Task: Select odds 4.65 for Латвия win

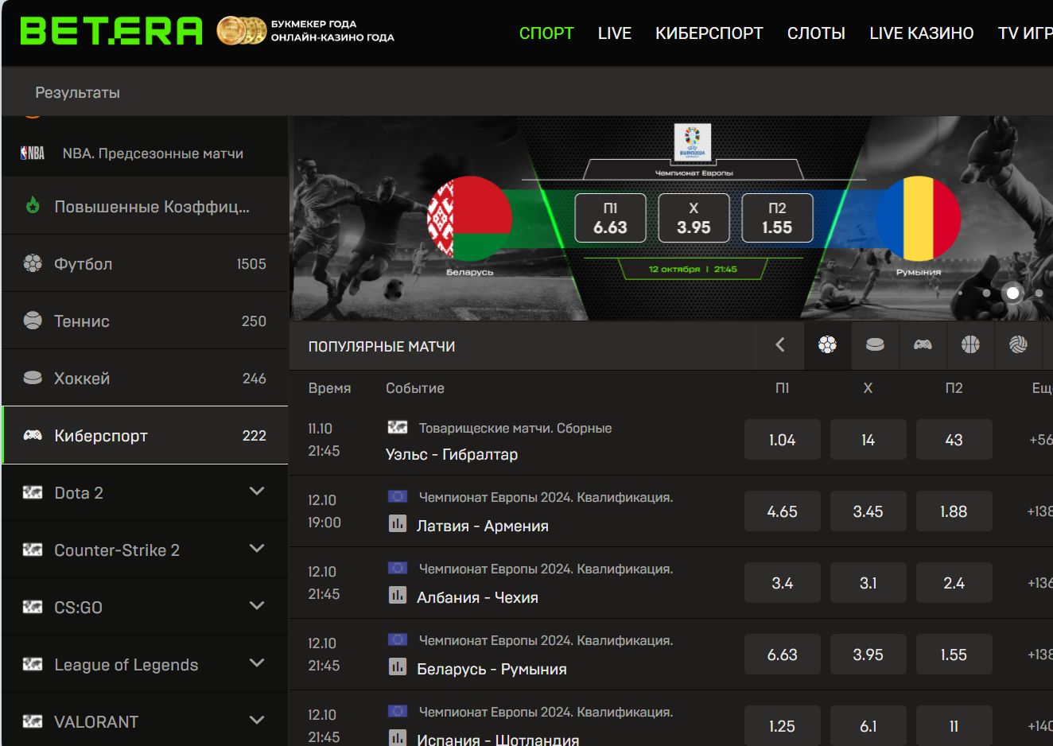Action: 783,511
